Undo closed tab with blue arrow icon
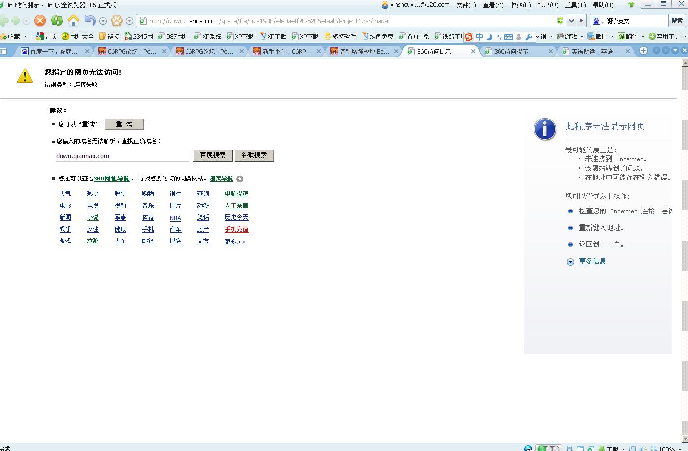Image resolution: width=688 pixels, height=451 pixels. [90, 21]
